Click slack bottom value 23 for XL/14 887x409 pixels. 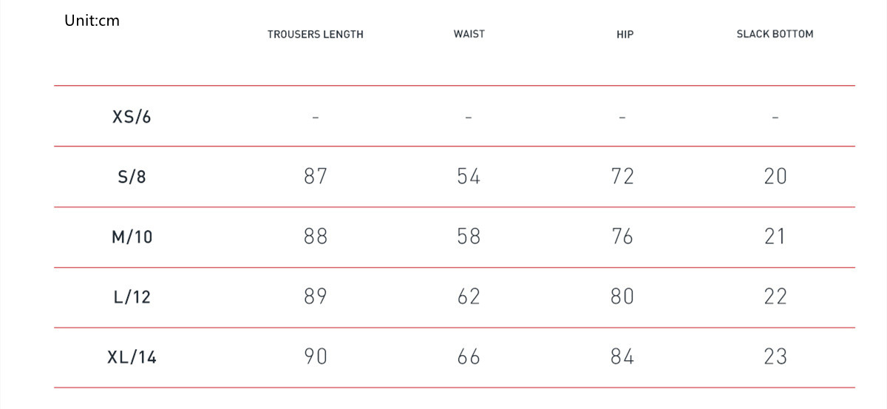(775, 356)
